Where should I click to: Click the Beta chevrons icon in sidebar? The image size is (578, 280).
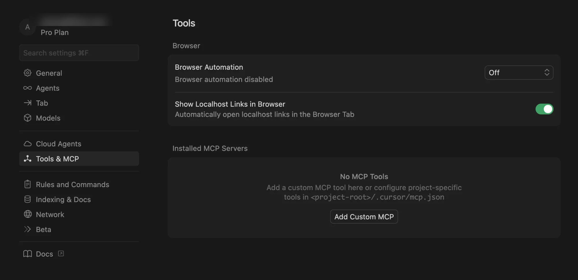(x=27, y=229)
